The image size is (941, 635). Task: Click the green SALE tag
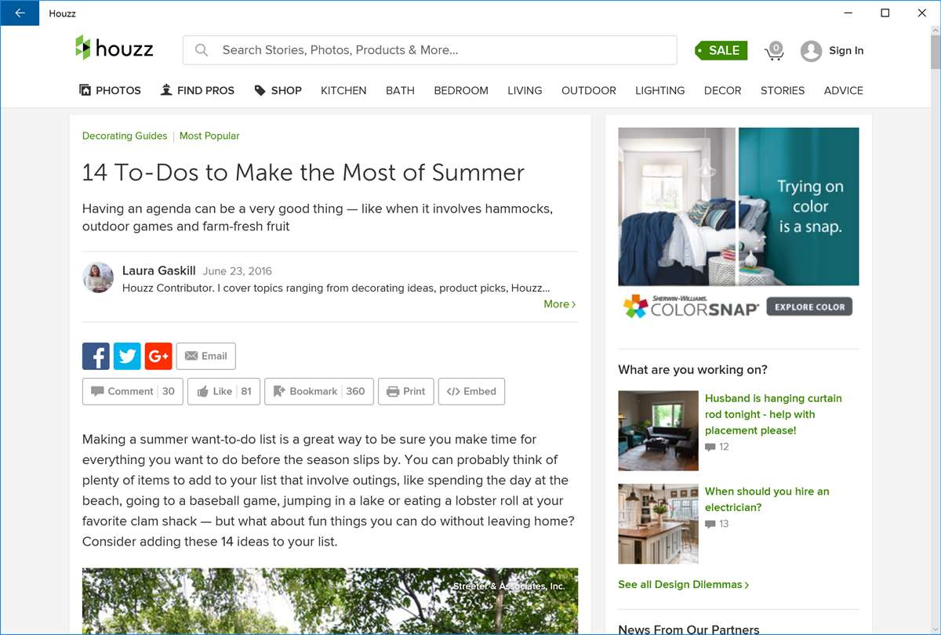[721, 51]
